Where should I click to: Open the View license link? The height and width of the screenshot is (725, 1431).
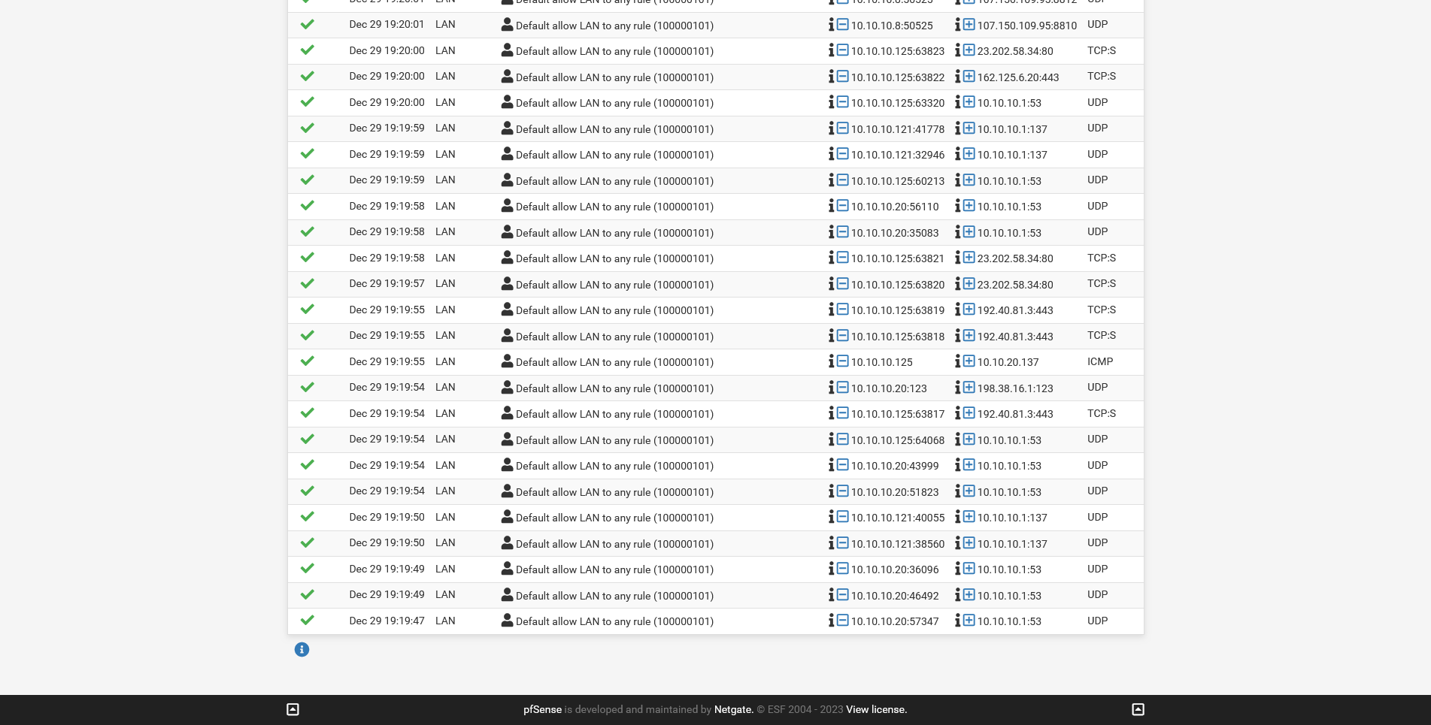click(876, 710)
